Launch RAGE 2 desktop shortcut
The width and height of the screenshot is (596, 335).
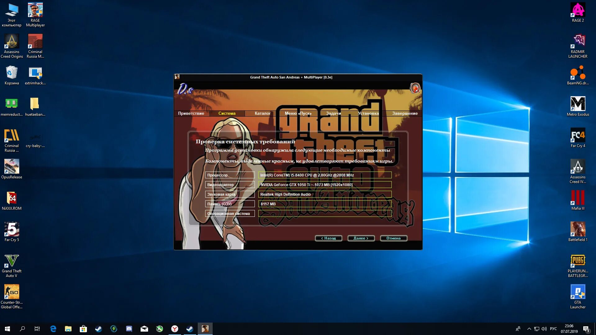point(578,12)
